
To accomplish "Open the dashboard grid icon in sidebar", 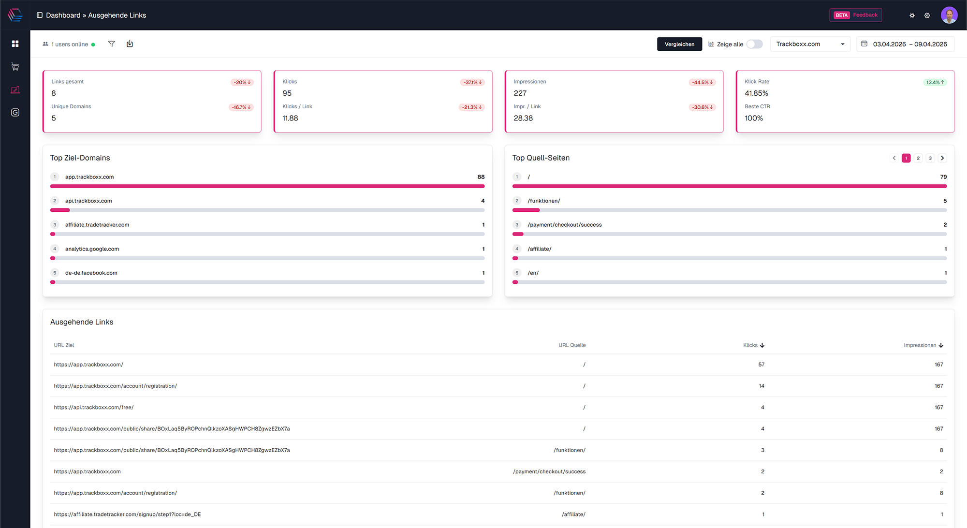I will click(x=15, y=44).
